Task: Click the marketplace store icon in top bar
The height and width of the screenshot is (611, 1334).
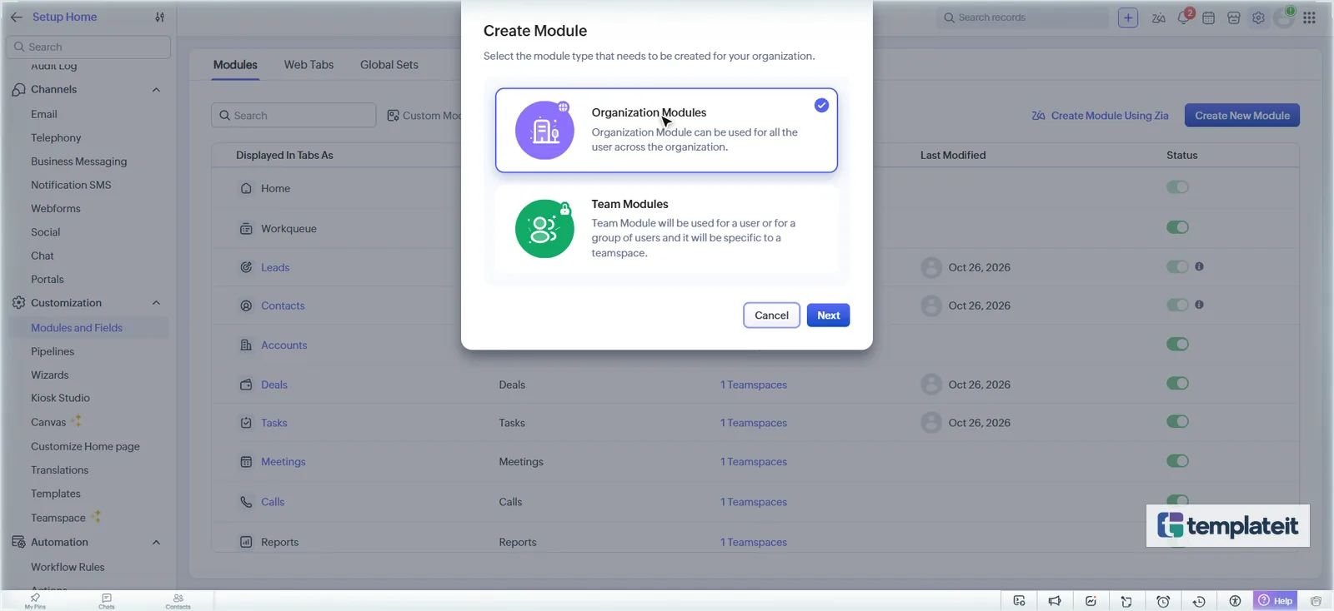Action: coord(1234,17)
